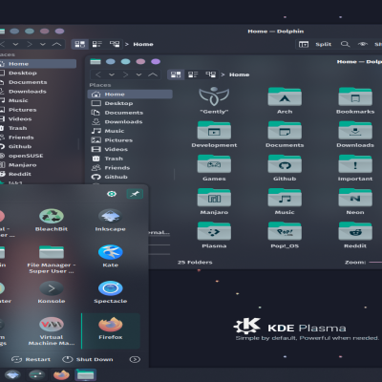Screen dimensions: 382x382
Task: Click the "25 Folders" status bar text
Action: point(195,263)
